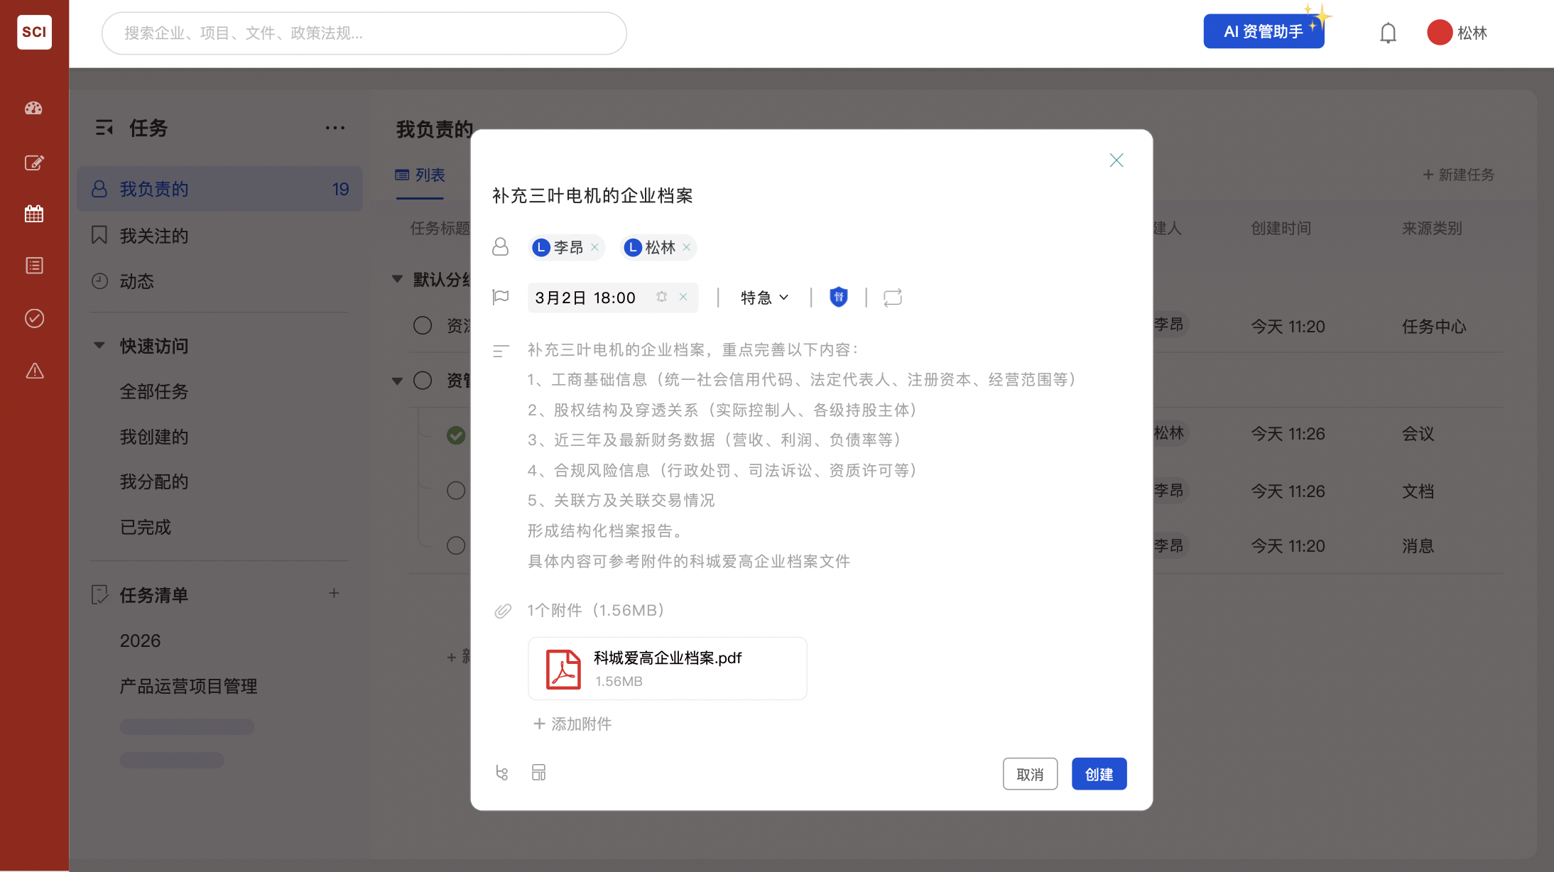Collapse the 快速访问 section
This screenshot has height=872, width=1554.
(99, 346)
